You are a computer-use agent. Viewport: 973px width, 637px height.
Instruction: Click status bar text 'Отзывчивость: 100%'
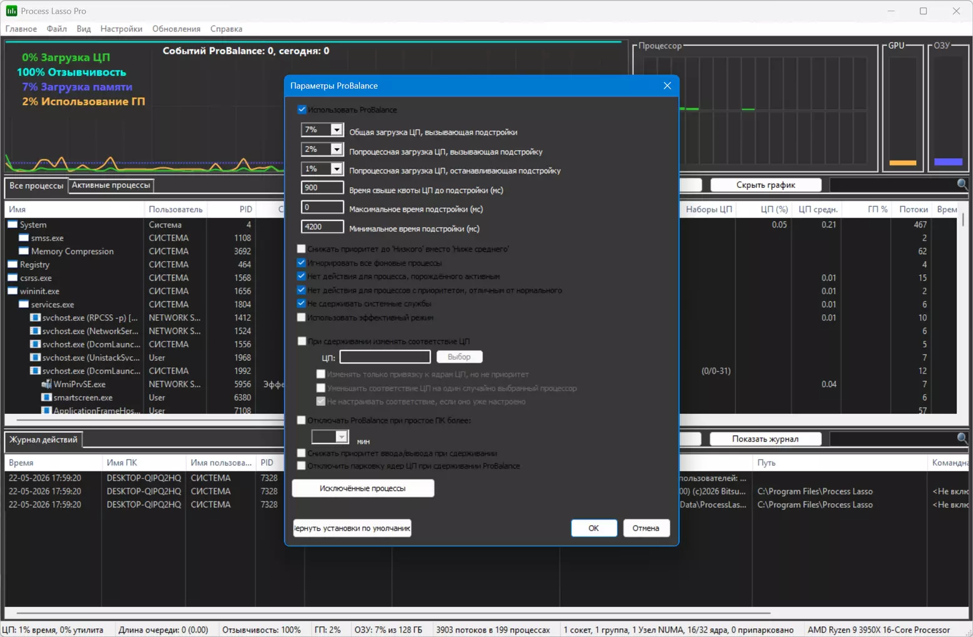[x=261, y=630]
